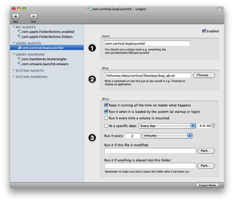Image resolution: width=234 pixels, height=202 pixels.
Task: Click the Choose... button
Action: point(204,75)
